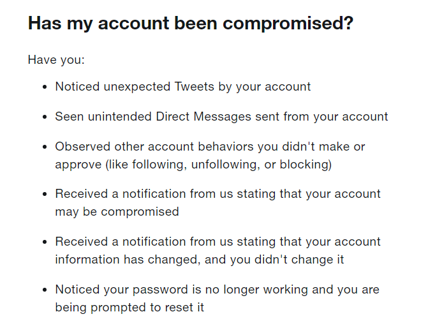Click the "Have you:" intro text
The image size is (442, 335).
click(56, 60)
